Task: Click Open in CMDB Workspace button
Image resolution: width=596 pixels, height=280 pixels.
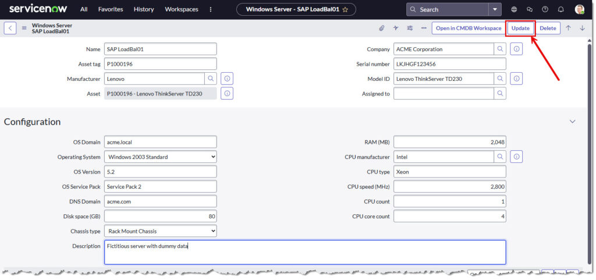Action: pos(468,28)
